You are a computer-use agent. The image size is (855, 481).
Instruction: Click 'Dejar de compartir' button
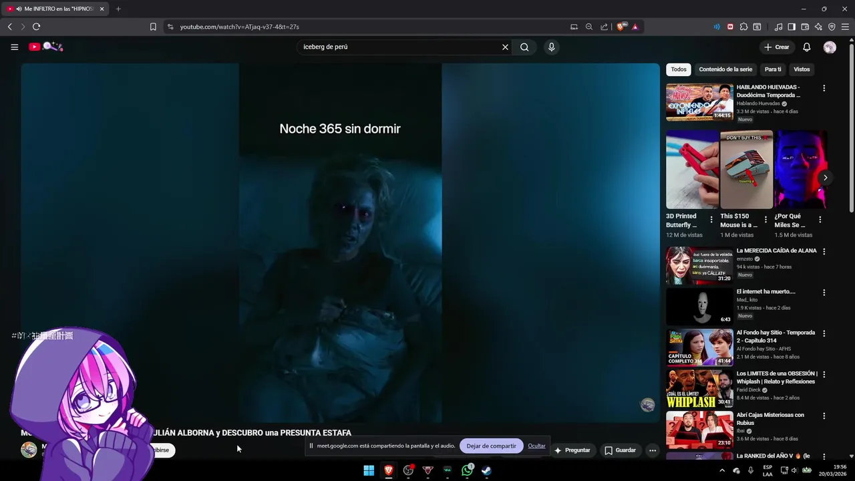tap(491, 446)
